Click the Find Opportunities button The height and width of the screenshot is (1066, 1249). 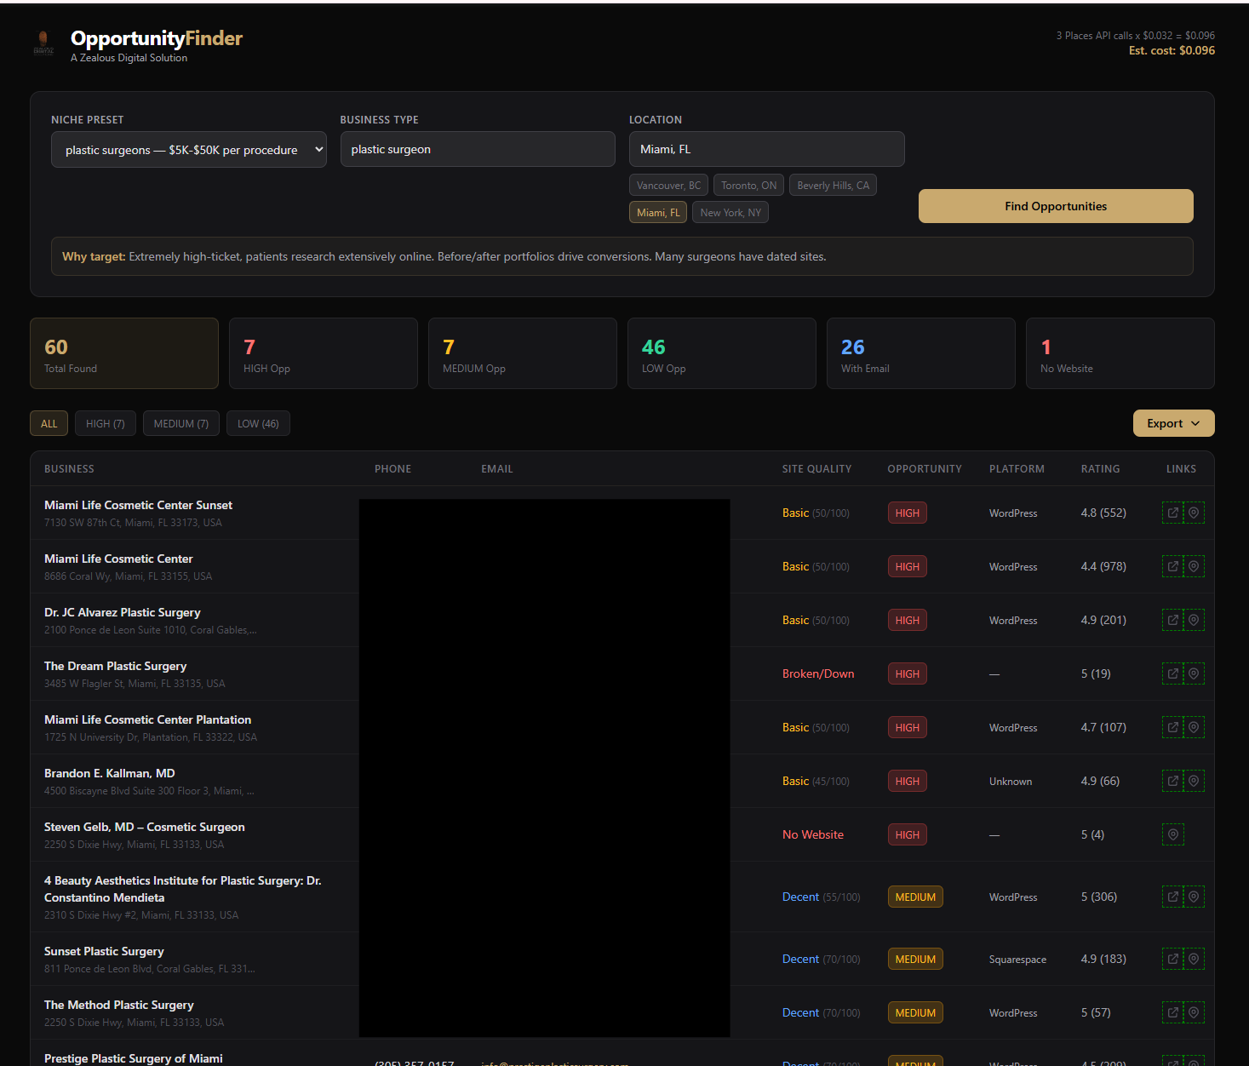[1055, 206]
